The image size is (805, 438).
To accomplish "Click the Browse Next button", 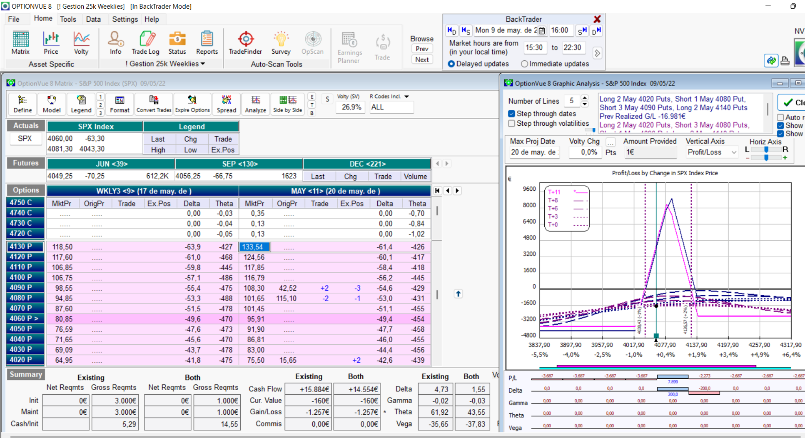I will tap(422, 60).
